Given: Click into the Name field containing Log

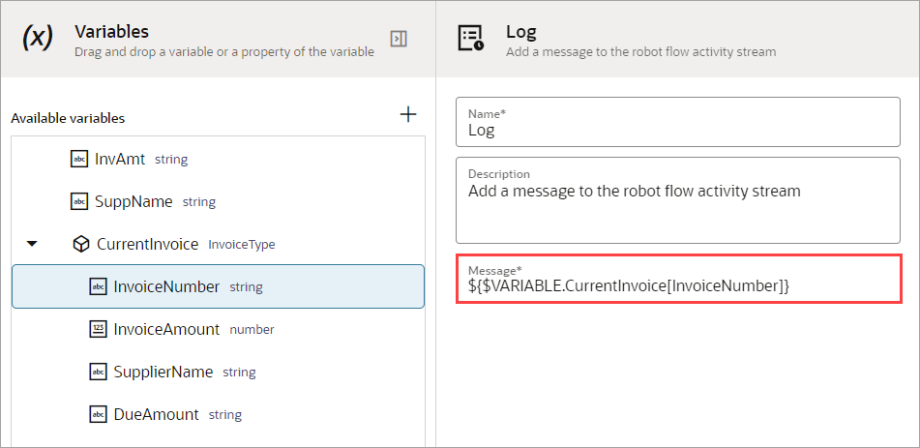Looking at the screenshot, I should coord(678,122).
